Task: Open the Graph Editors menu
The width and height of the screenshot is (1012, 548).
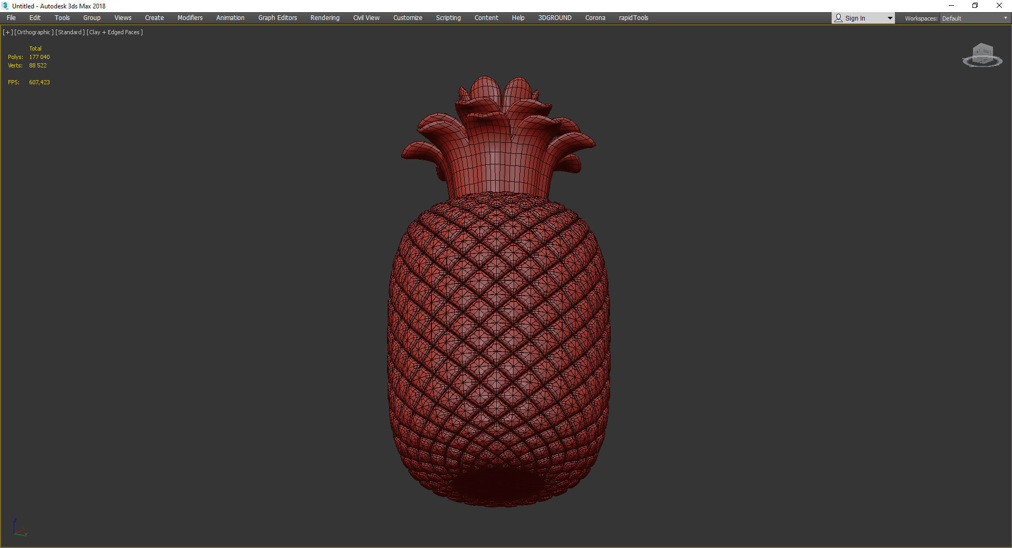Action: click(277, 17)
